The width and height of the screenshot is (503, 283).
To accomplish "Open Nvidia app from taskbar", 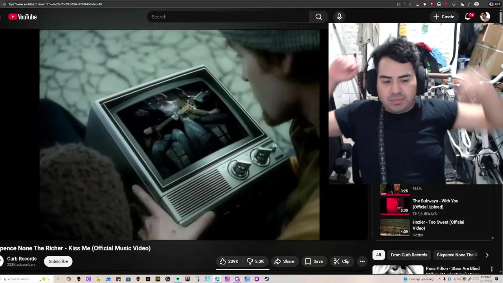I will tap(158, 279).
